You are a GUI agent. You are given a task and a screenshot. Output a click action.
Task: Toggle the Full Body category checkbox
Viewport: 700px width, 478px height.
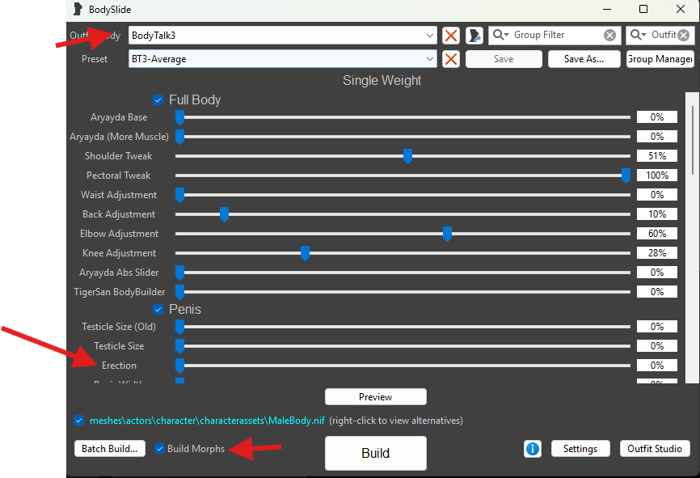(x=158, y=99)
